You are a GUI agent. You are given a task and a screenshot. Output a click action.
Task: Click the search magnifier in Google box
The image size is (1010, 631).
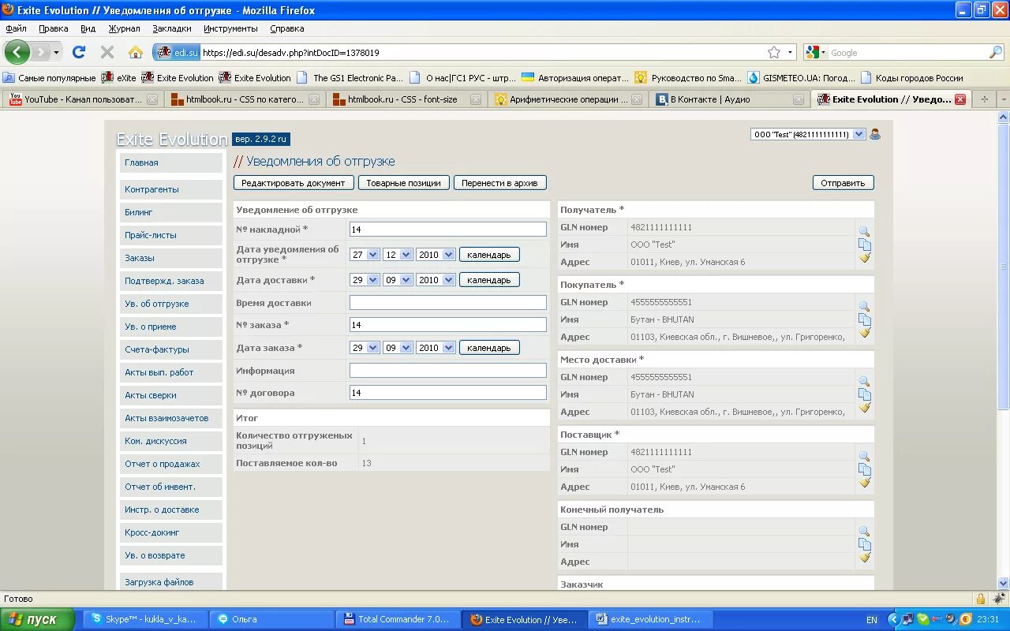(996, 52)
